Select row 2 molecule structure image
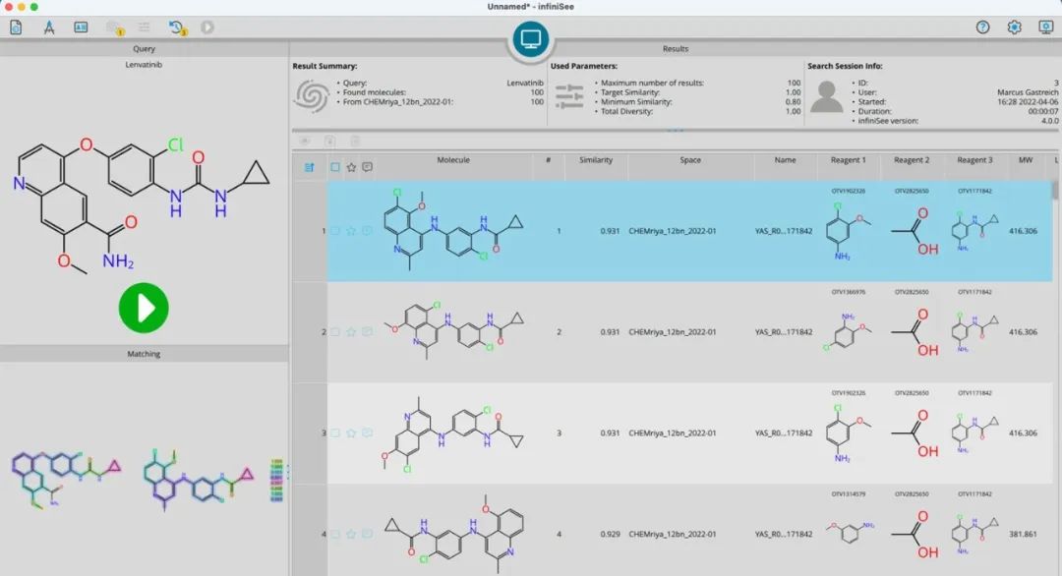 click(x=453, y=330)
